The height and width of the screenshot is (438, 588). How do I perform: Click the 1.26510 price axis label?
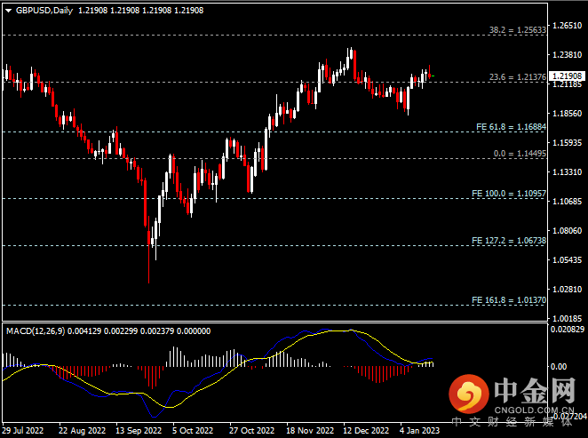568,26
